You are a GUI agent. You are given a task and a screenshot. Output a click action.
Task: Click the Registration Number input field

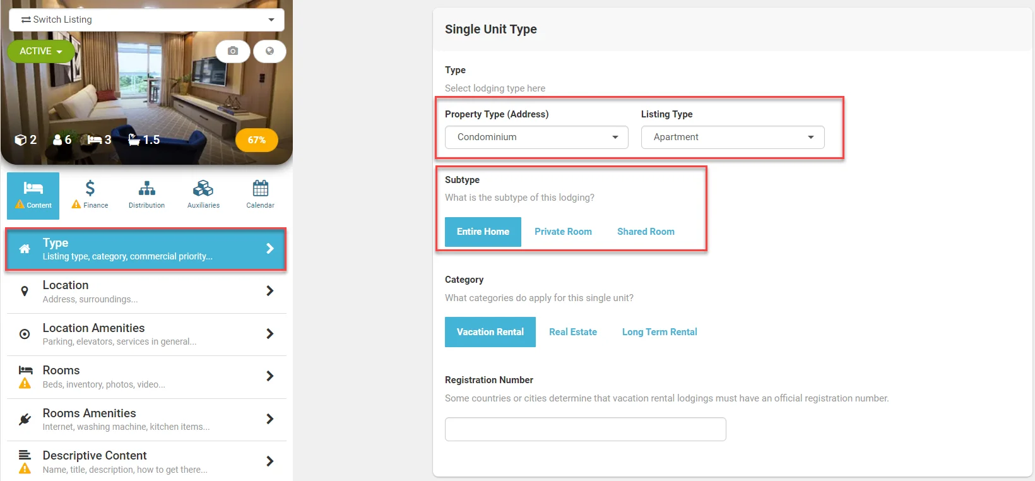coord(585,429)
